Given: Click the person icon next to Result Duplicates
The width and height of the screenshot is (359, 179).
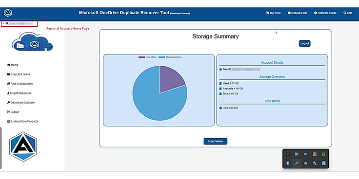Looking at the screenshot, I should click(8, 93).
